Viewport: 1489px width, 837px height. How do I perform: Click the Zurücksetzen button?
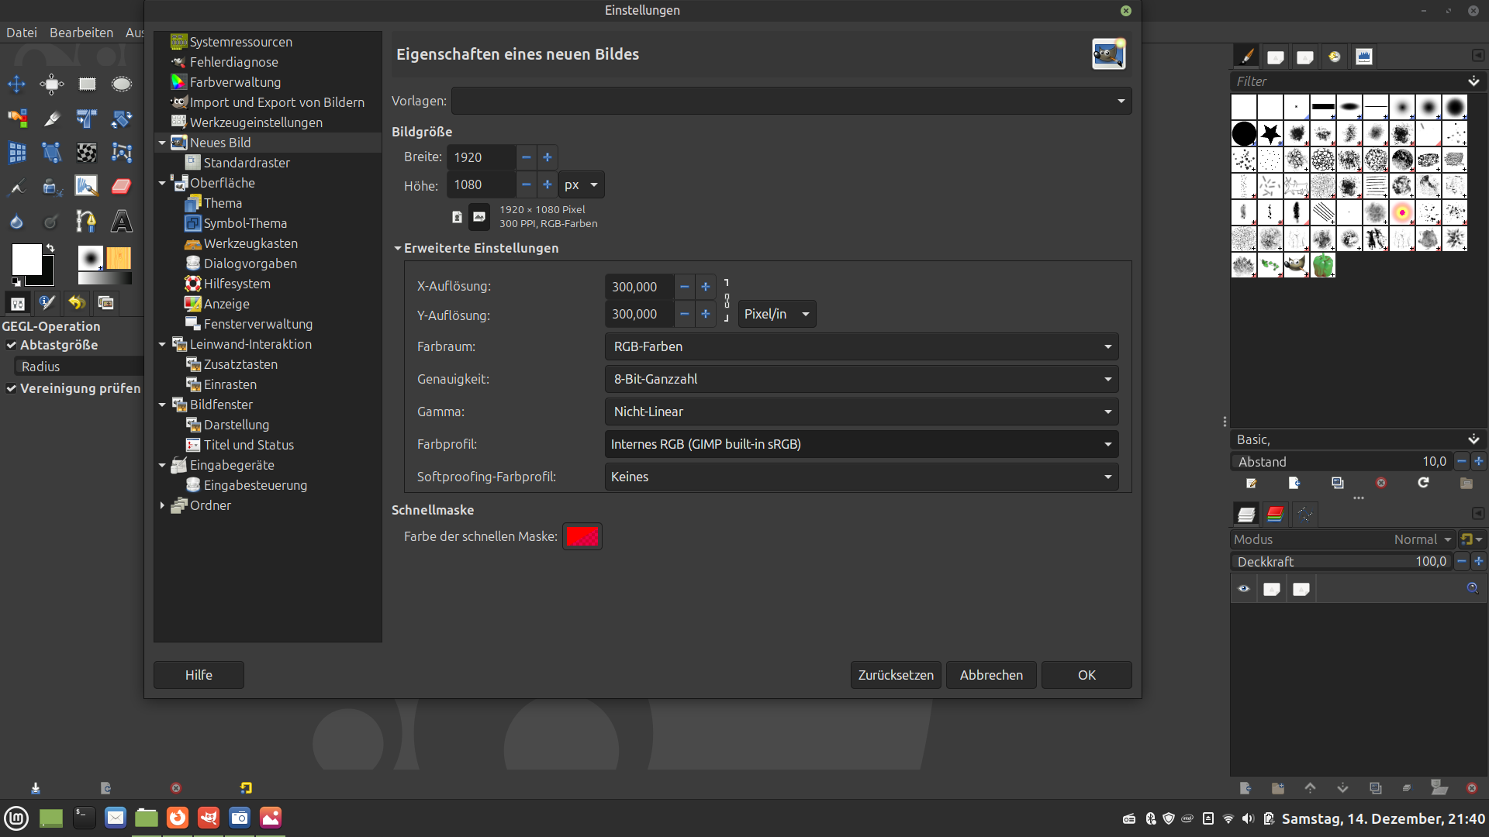[896, 675]
